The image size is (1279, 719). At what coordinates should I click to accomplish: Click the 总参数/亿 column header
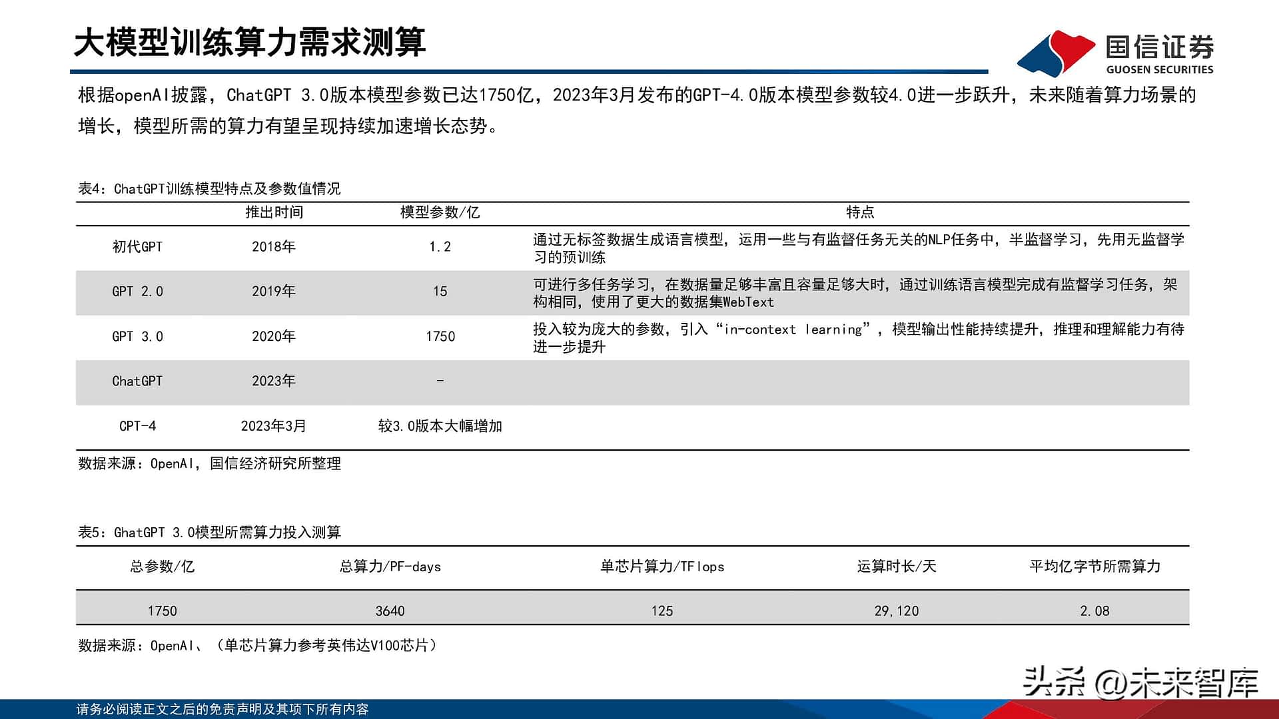pos(163,567)
